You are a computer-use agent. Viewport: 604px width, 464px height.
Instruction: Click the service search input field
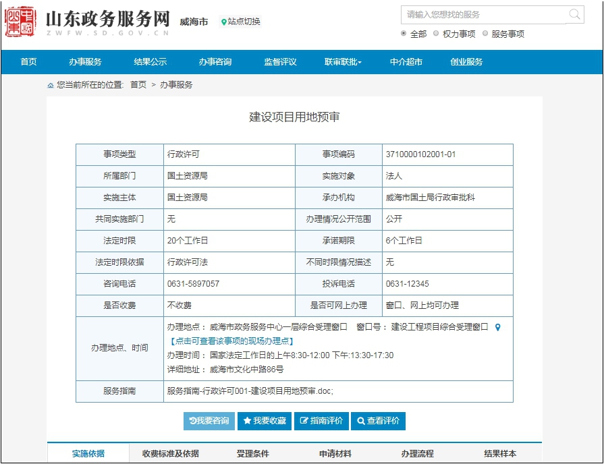click(483, 14)
